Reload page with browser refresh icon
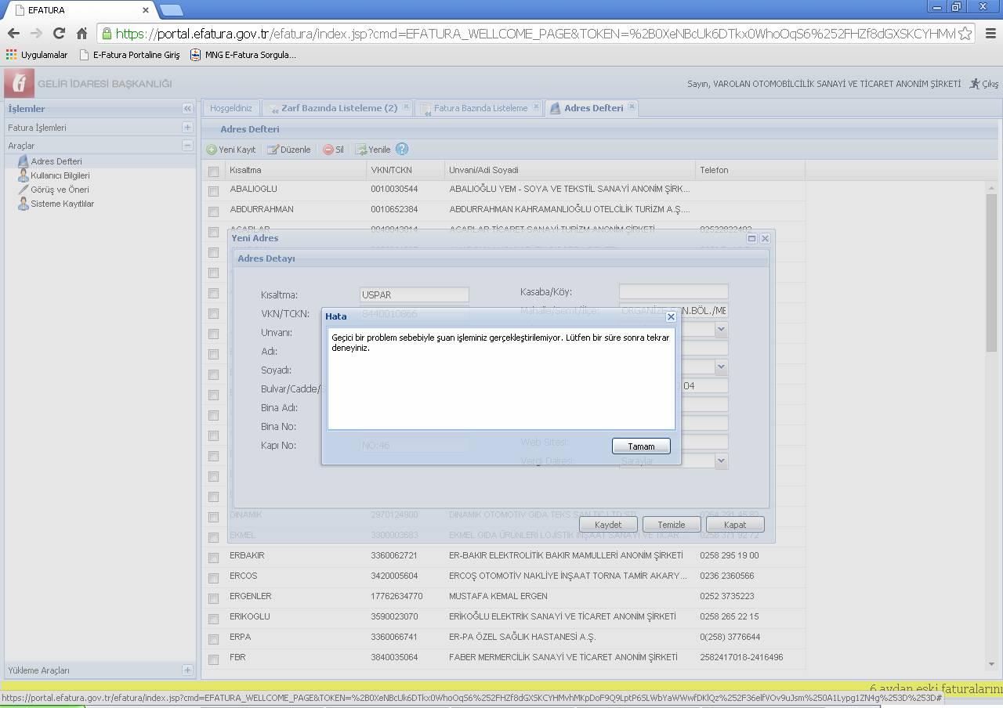Image resolution: width=1003 pixels, height=708 pixels. click(59, 33)
